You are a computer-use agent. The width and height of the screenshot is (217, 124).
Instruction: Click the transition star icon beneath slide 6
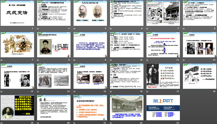click(183, 29)
